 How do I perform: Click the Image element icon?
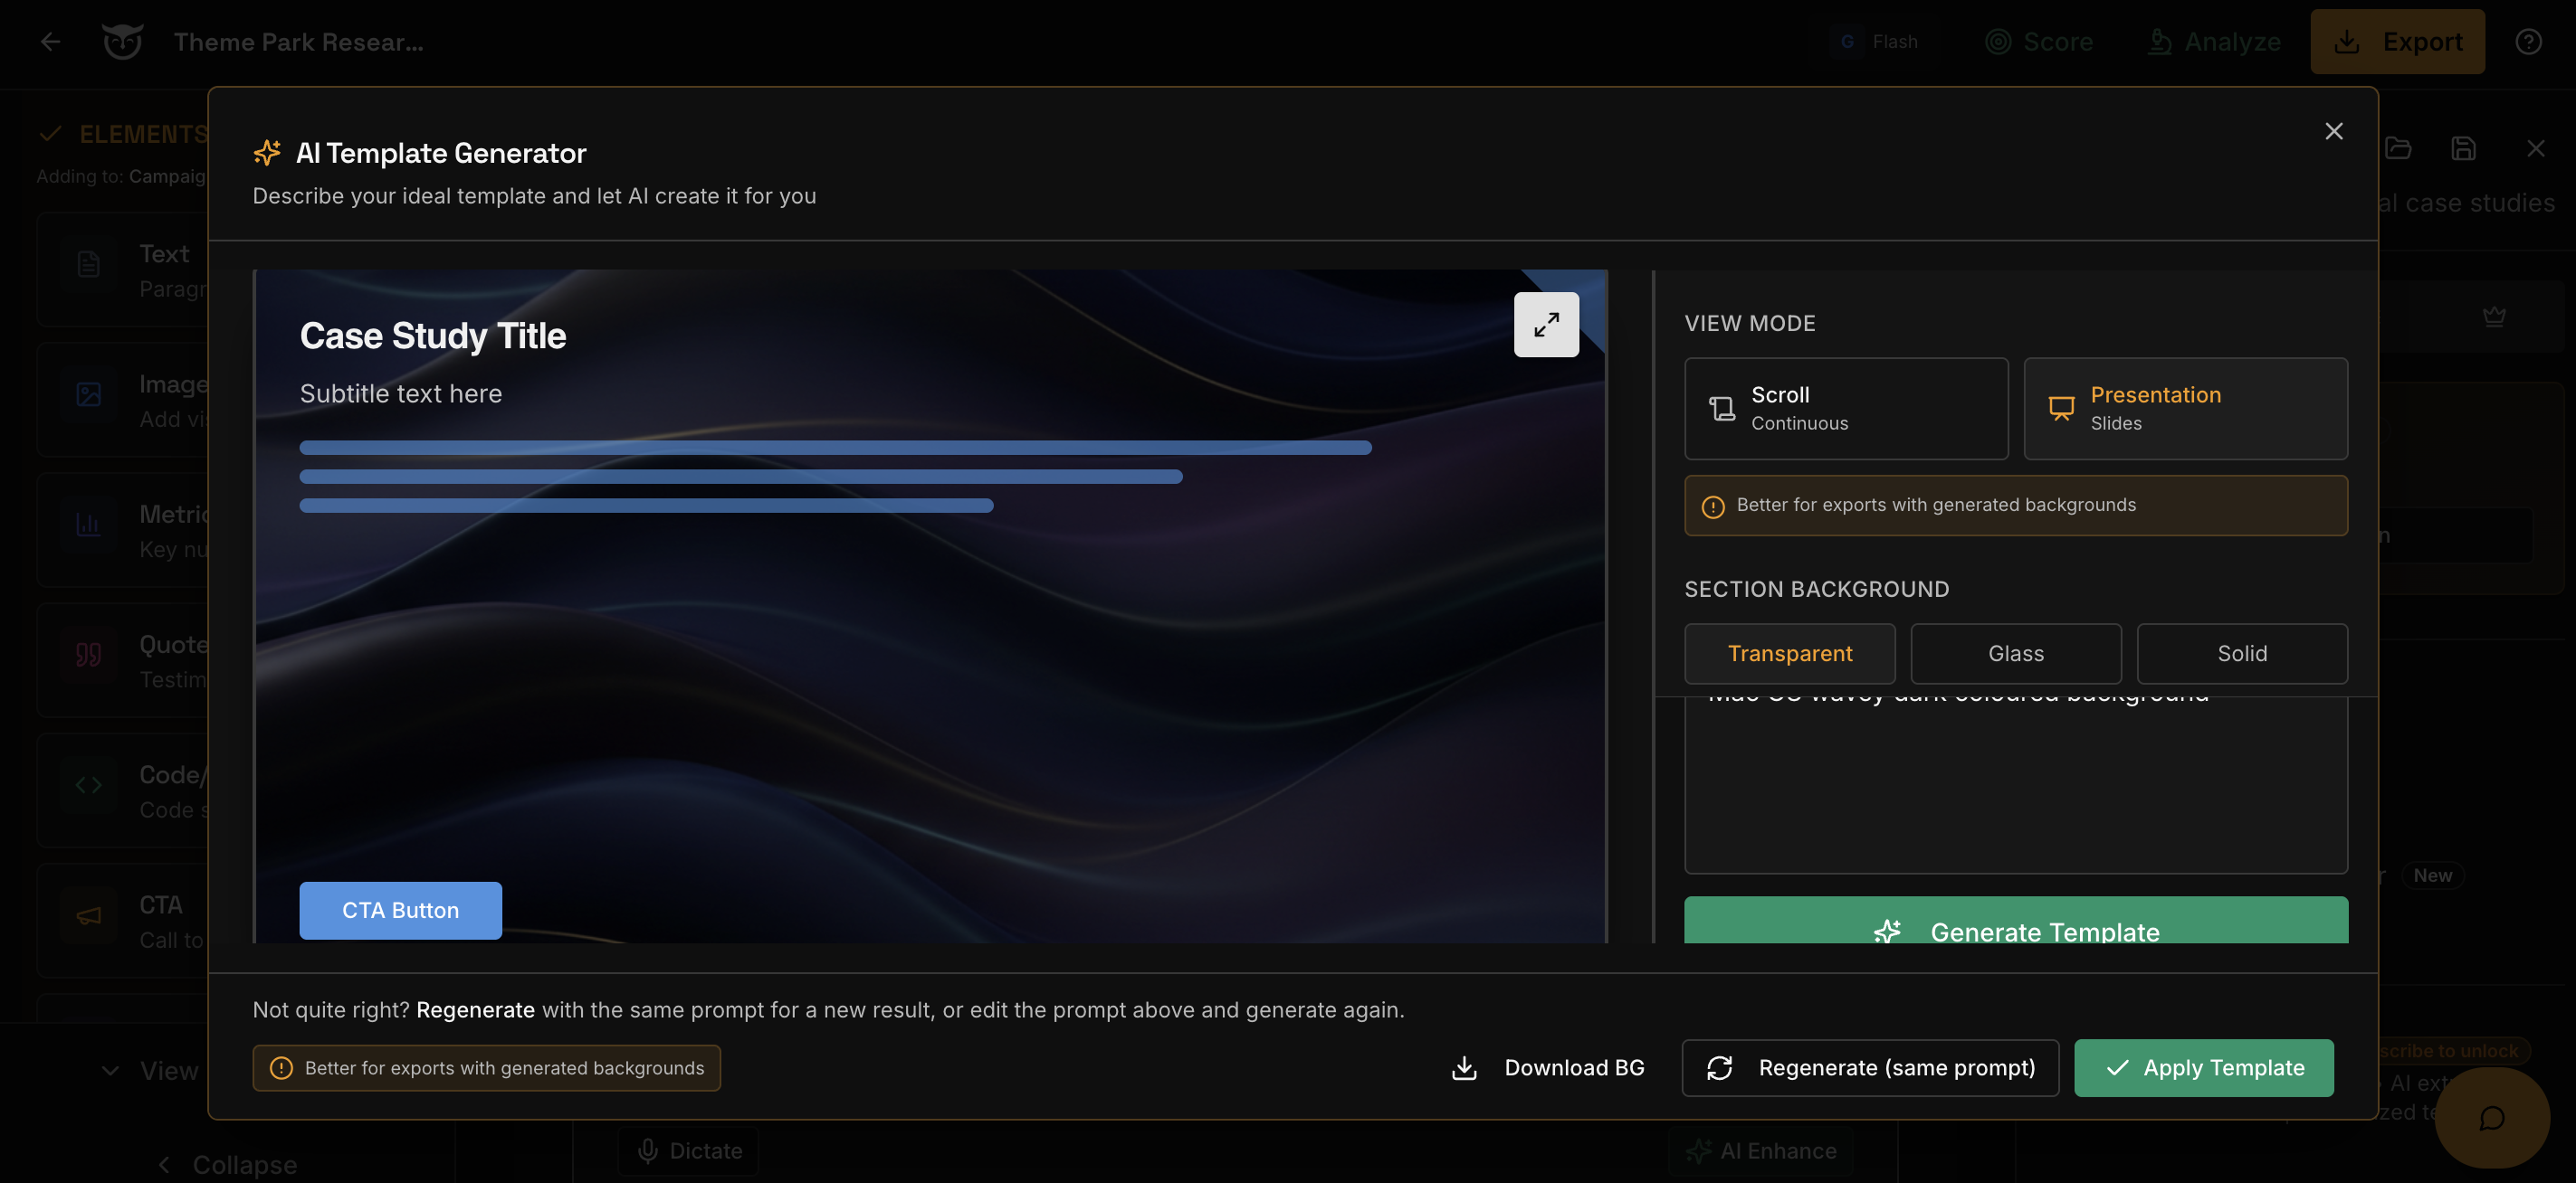(88, 393)
